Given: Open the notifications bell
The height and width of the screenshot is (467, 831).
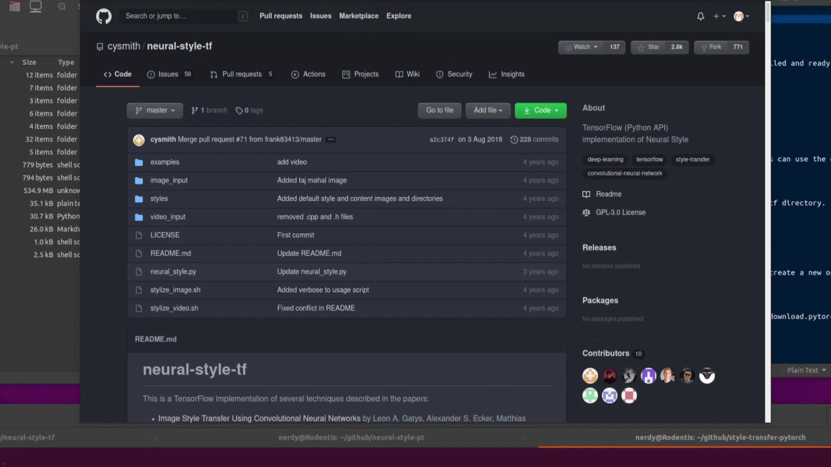Looking at the screenshot, I should pos(700,16).
